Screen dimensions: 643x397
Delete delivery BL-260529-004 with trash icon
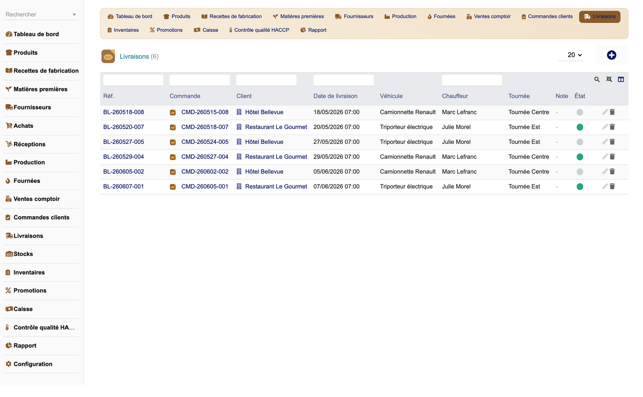(612, 157)
